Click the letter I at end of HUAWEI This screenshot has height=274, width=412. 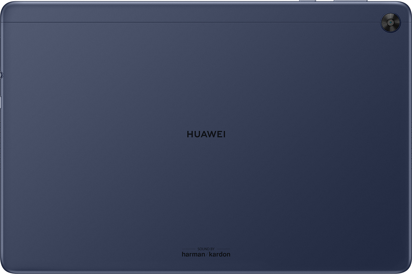[224, 134]
